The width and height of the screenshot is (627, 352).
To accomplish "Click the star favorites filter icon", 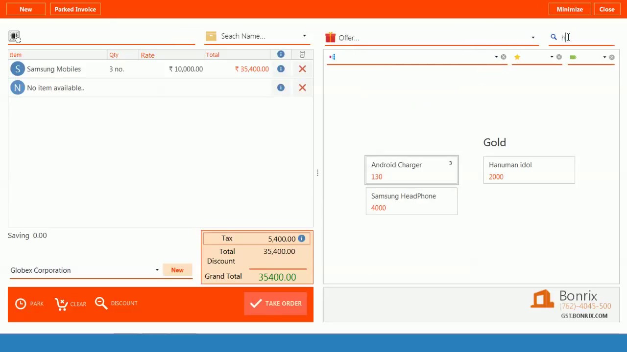I will click(517, 57).
